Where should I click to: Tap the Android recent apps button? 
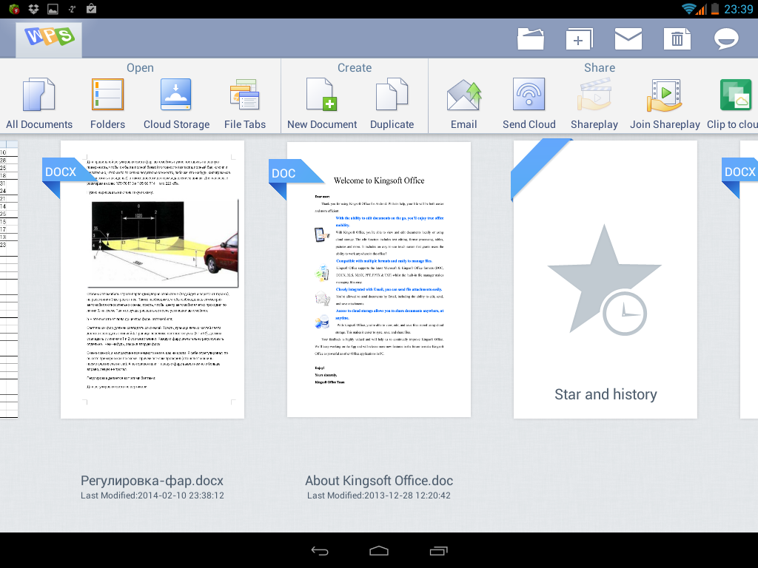(x=438, y=551)
